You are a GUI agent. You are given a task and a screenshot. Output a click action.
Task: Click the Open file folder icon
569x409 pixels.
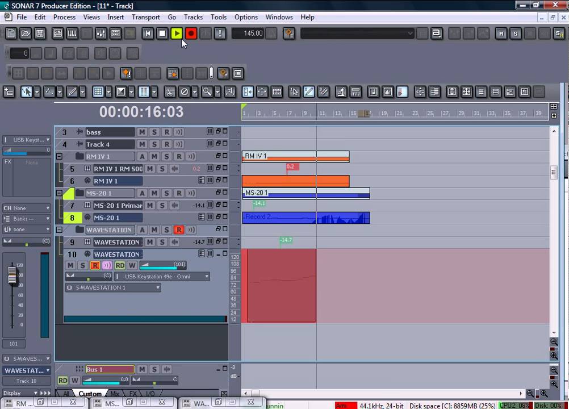(x=26, y=34)
